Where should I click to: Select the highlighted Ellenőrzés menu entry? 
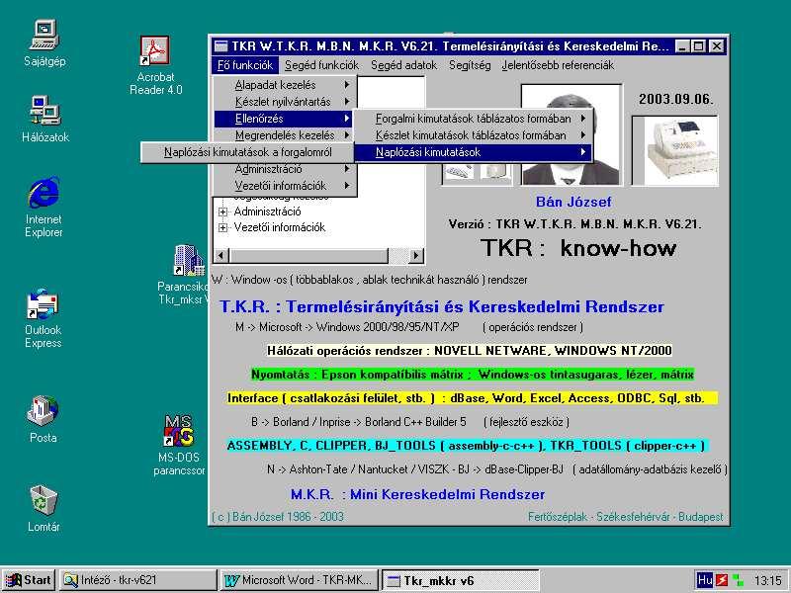coord(285,119)
